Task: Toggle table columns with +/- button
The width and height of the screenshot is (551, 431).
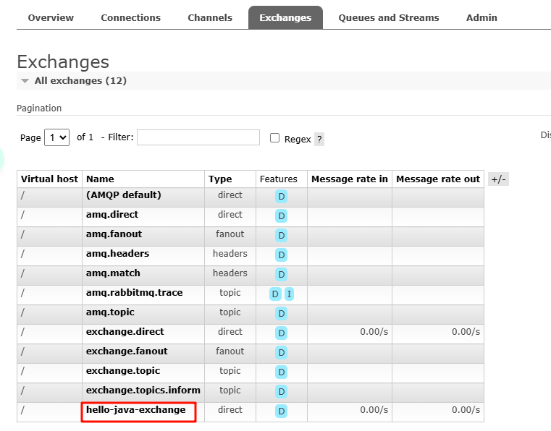Action: pyautogui.click(x=498, y=179)
